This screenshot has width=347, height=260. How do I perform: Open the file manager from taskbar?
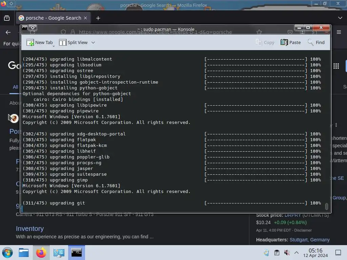[x=24, y=253]
